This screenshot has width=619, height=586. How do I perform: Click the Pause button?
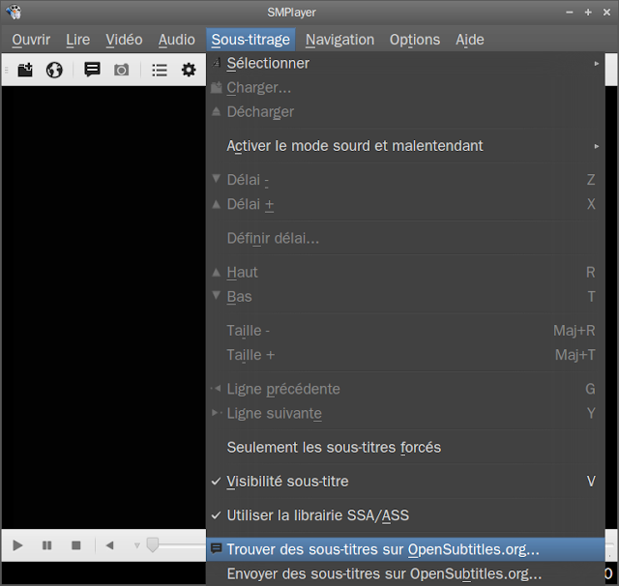click(47, 545)
